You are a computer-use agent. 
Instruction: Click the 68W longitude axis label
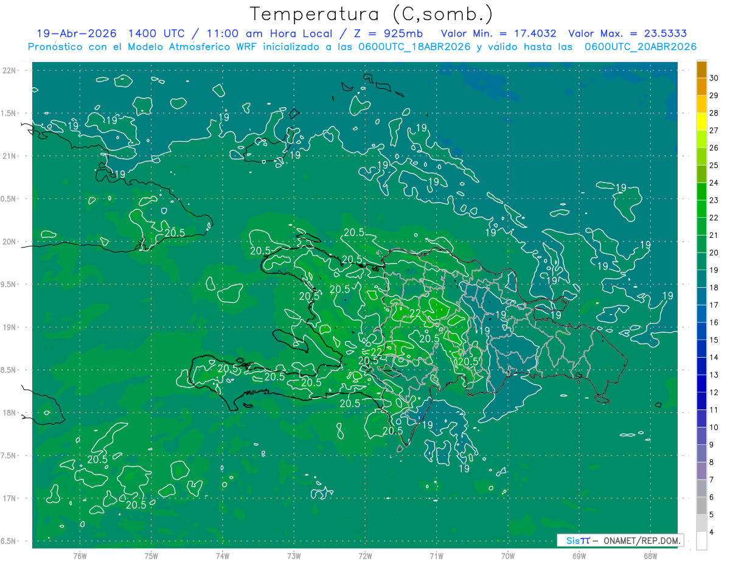click(x=650, y=555)
